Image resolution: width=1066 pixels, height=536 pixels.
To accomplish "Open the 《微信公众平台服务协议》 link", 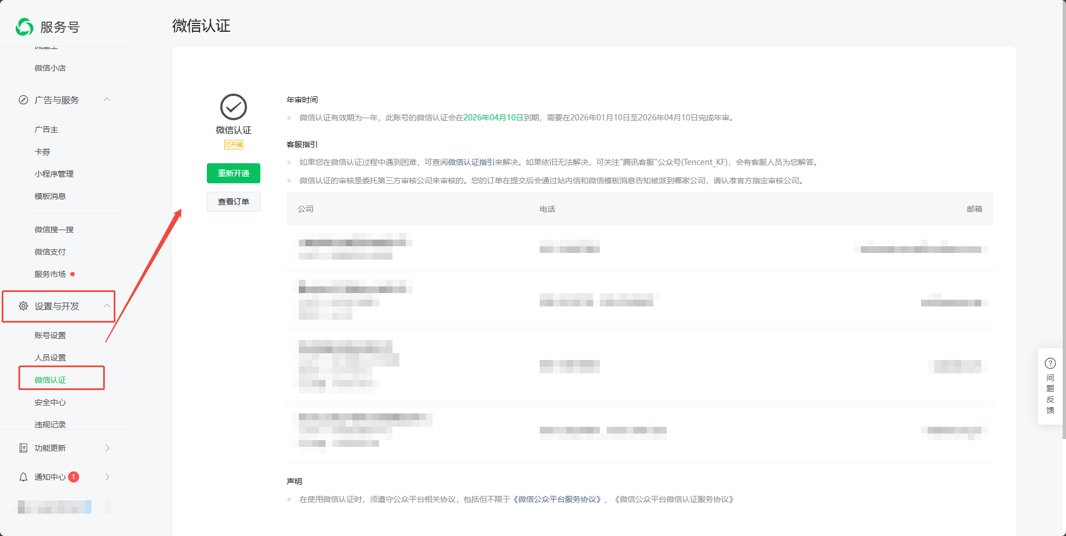I will pyautogui.click(x=559, y=499).
